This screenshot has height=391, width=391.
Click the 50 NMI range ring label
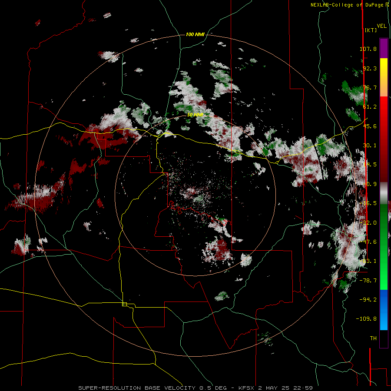tap(195, 115)
